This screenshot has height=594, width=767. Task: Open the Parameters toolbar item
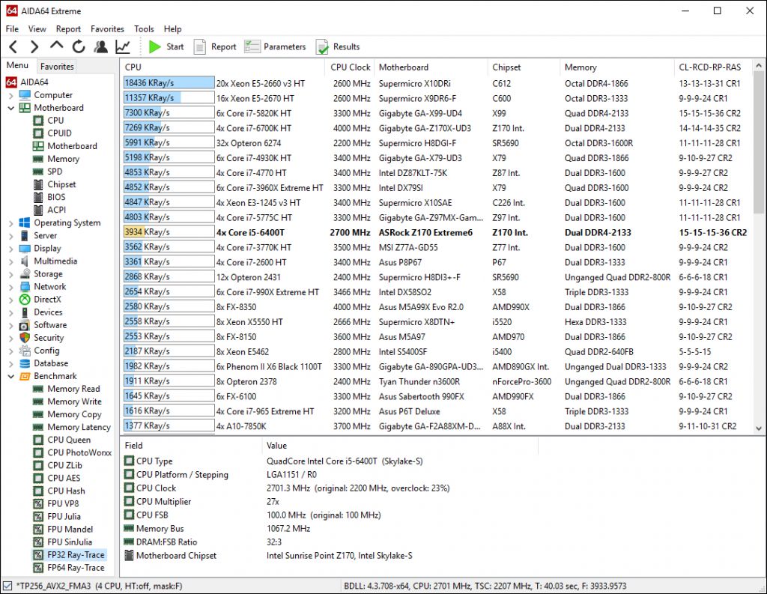275,46
